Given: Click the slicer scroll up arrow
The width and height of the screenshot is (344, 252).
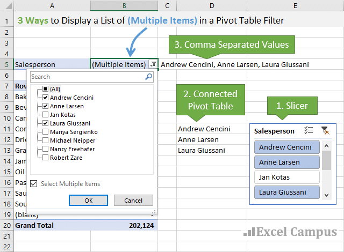Looking at the screenshot, I should (326, 145).
